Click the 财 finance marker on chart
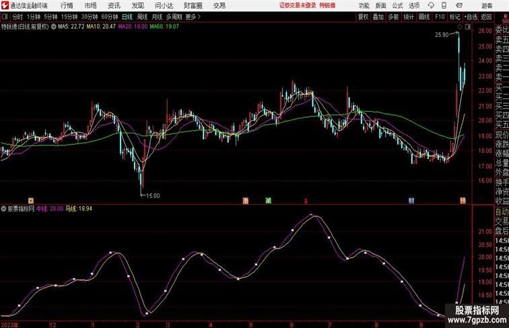The height and width of the screenshot is (328, 509). [410, 201]
